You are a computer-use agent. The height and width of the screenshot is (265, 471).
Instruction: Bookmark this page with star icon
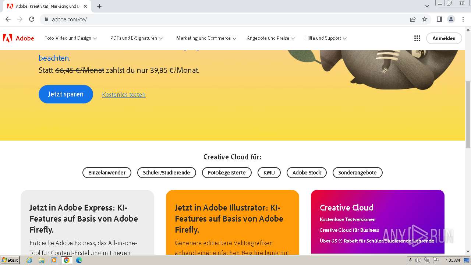click(425, 19)
